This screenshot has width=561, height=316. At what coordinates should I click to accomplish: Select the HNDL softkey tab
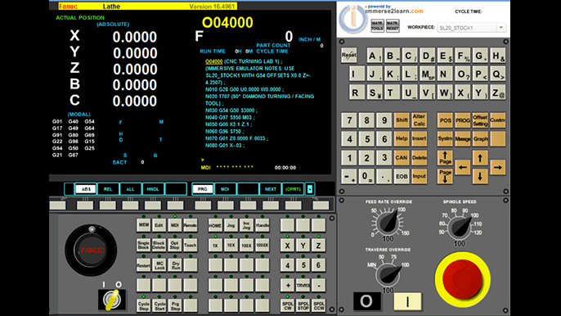tap(153, 189)
